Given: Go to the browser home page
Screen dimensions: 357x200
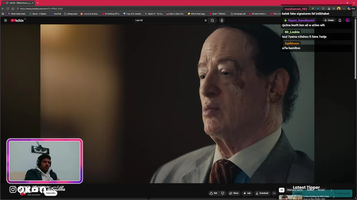Looking at the screenshot, I should point(13,9).
